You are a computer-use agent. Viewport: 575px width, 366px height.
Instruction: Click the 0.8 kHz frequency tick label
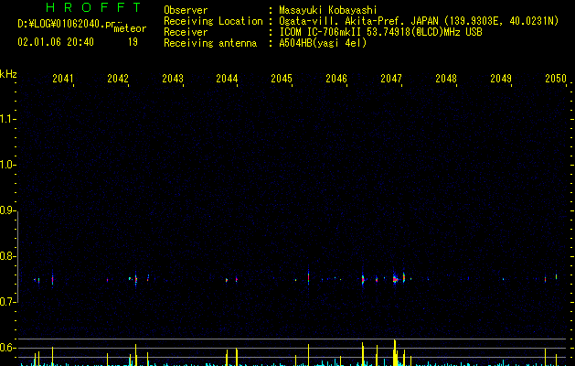(7, 256)
